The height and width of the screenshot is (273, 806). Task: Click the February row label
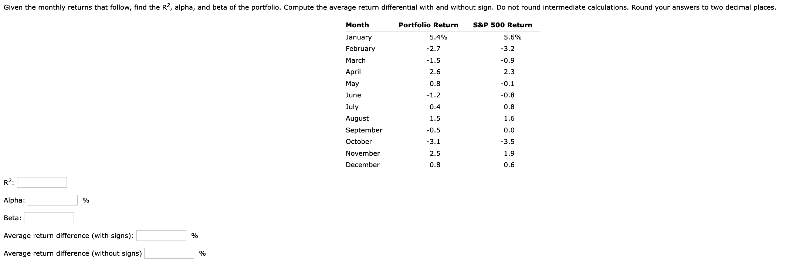(x=360, y=49)
